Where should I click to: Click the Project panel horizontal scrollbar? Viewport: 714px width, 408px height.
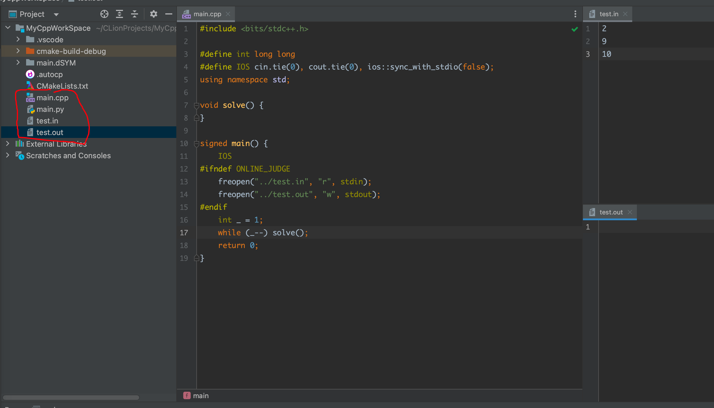click(71, 397)
